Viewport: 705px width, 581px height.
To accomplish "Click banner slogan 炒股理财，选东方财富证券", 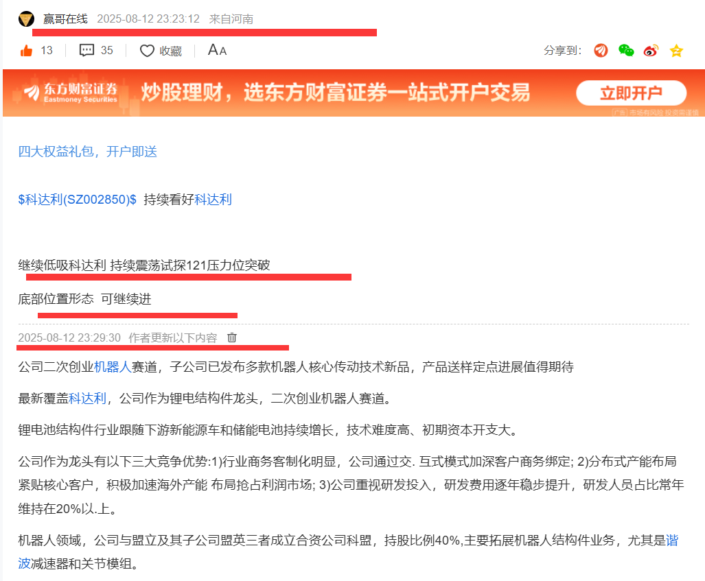I will tap(335, 93).
